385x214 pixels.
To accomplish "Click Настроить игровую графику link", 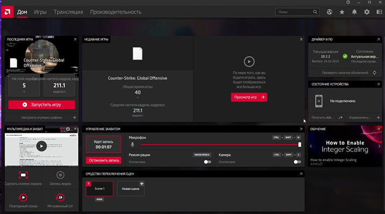I will (41, 118).
